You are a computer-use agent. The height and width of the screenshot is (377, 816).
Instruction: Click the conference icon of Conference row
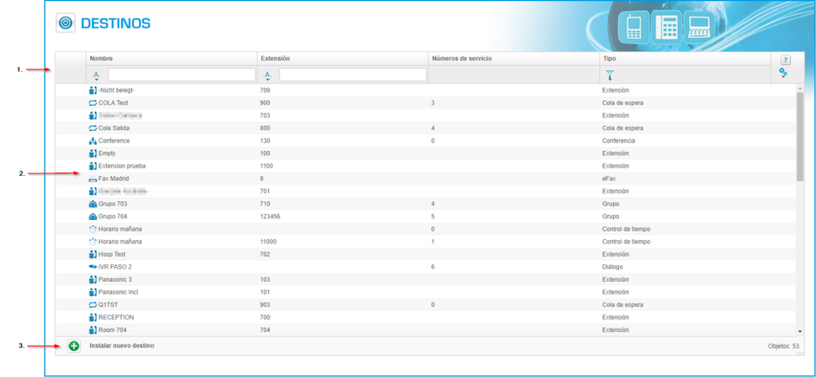pos(93,141)
